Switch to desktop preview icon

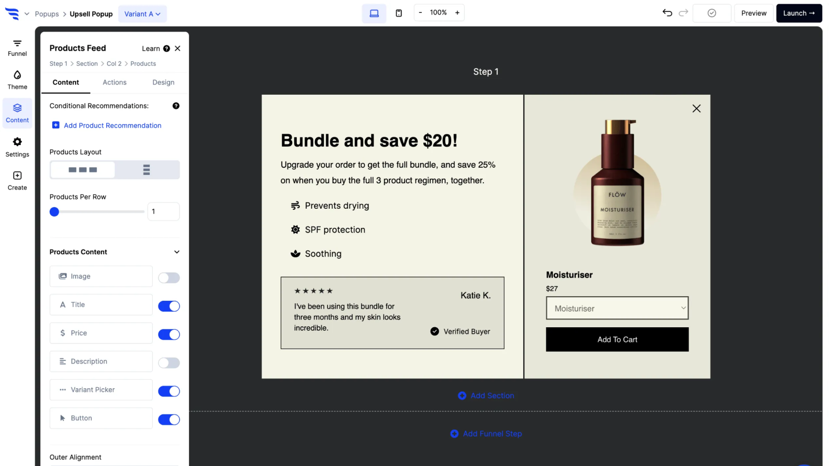[374, 13]
